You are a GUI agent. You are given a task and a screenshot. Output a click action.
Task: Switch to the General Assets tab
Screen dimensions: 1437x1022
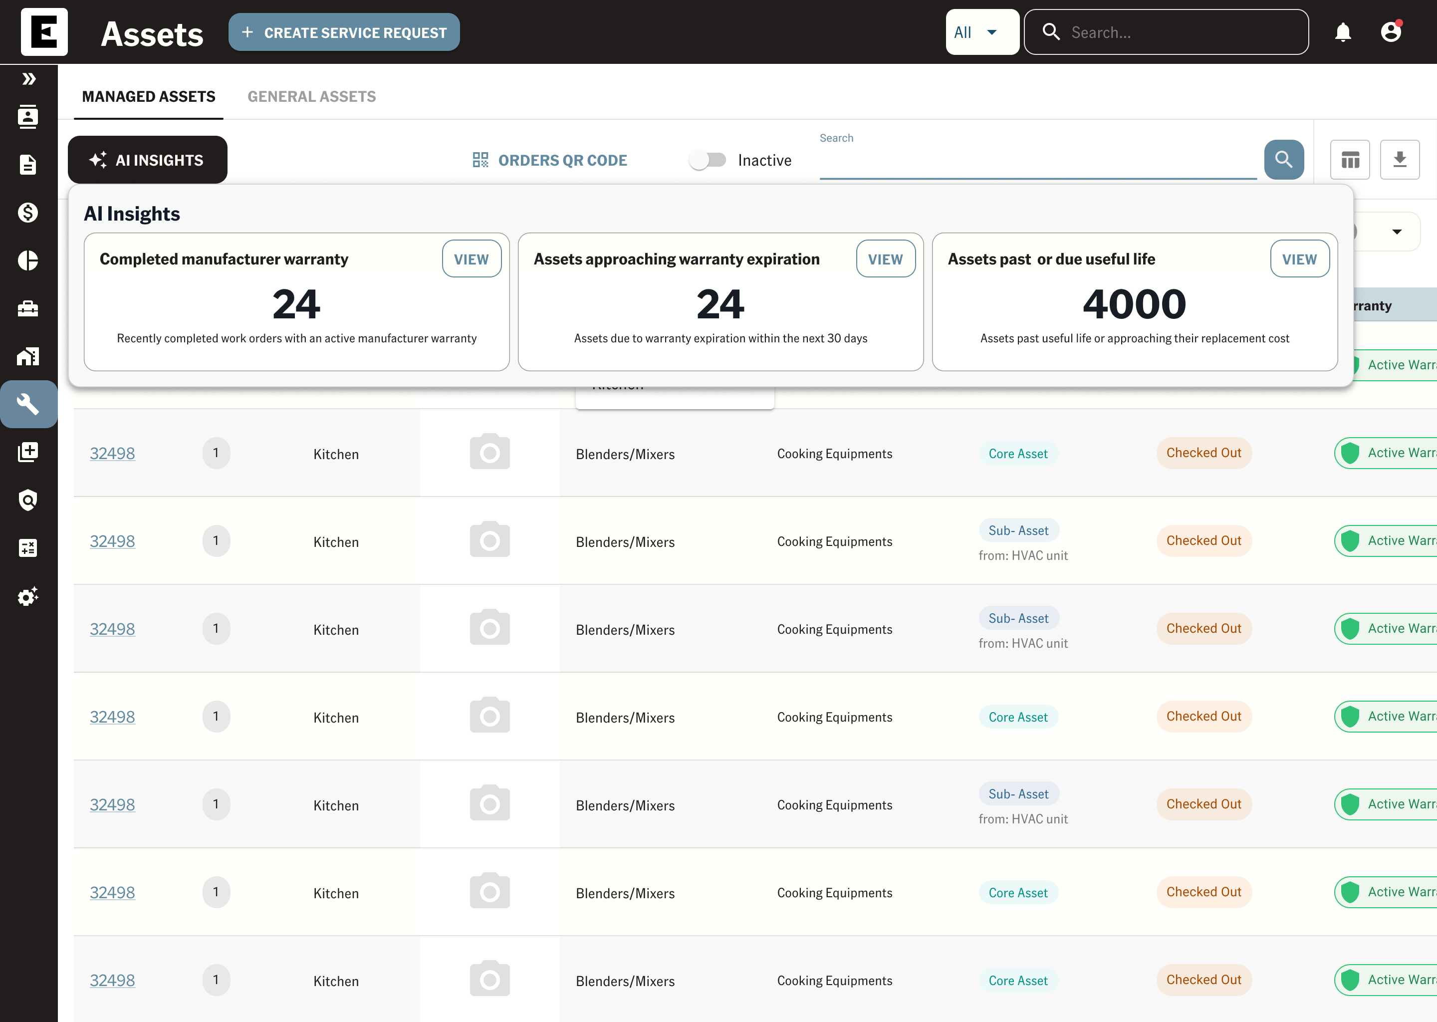311,96
